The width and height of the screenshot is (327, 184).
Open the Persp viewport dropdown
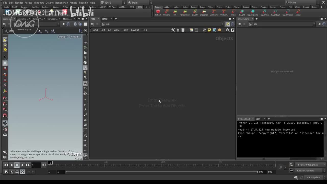pyautogui.click(x=63, y=37)
